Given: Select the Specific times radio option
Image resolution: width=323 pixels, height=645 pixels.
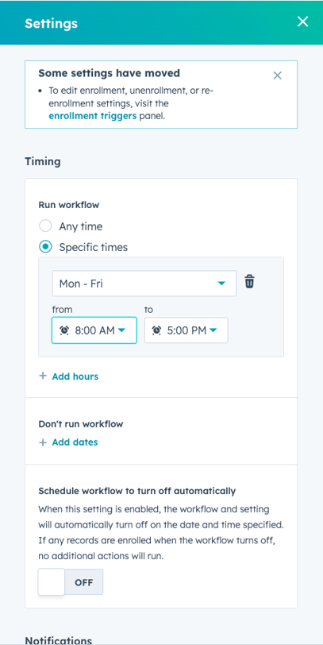Looking at the screenshot, I should (x=45, y=247).
